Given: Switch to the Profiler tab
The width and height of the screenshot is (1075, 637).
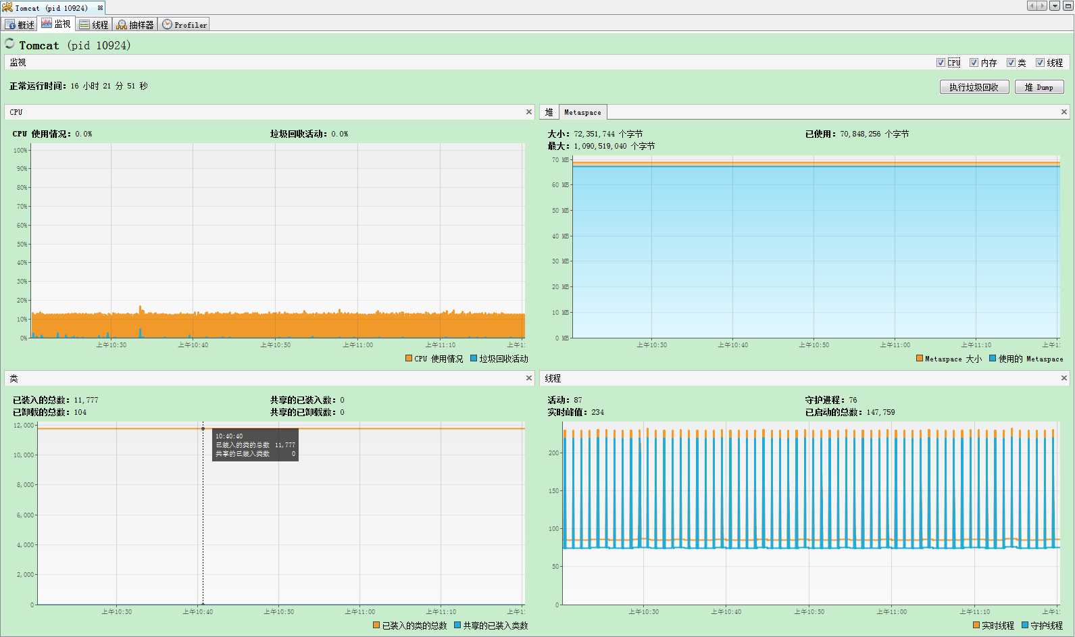Looking at the screenshot, I should pyautogui.click(x=184, y=25).
